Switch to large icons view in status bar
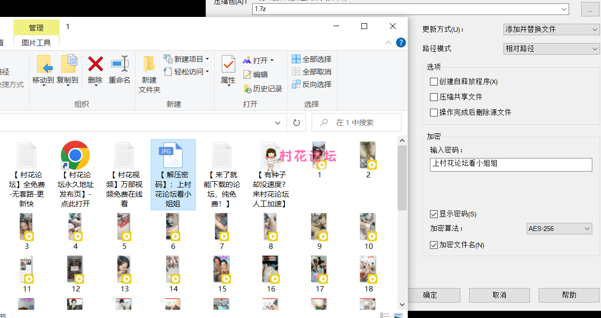 (398, 315)
